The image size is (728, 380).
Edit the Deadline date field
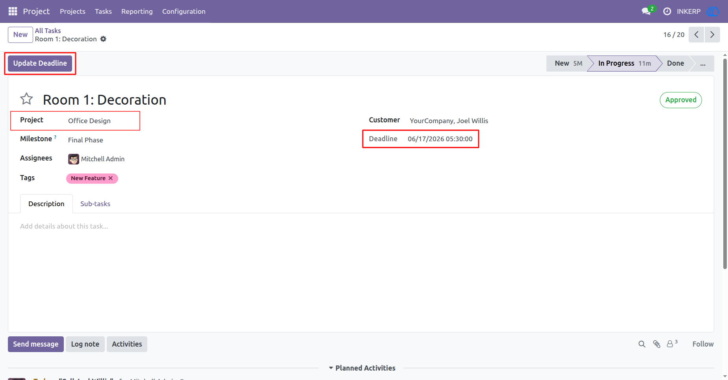pos(440,139)
